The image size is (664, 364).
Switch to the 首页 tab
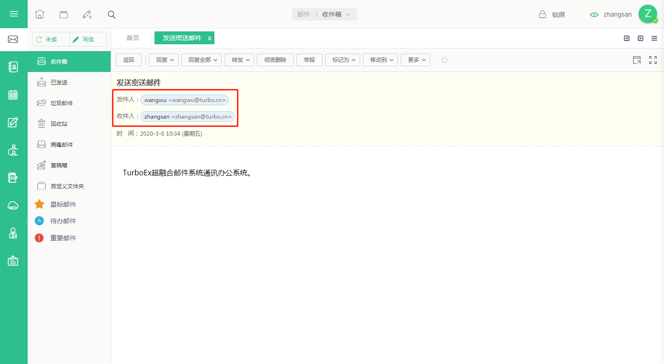click(x=133, y=38)
